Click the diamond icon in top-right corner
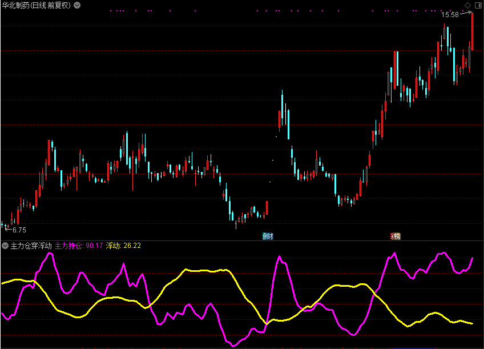Viewport: 484px width, 349px height. click(468, 5)
